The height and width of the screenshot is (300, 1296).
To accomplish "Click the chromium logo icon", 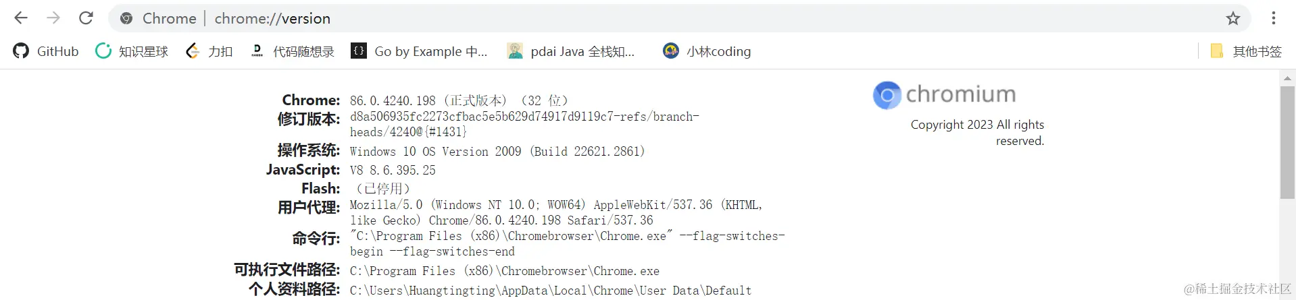I will coord(887,95).
